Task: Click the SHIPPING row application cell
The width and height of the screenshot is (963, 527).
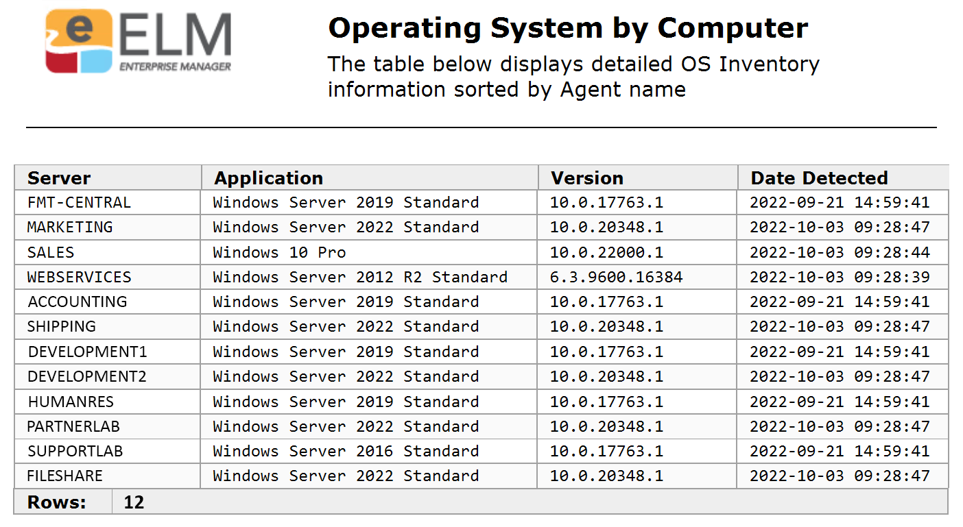Action: [x=370, y=327]
